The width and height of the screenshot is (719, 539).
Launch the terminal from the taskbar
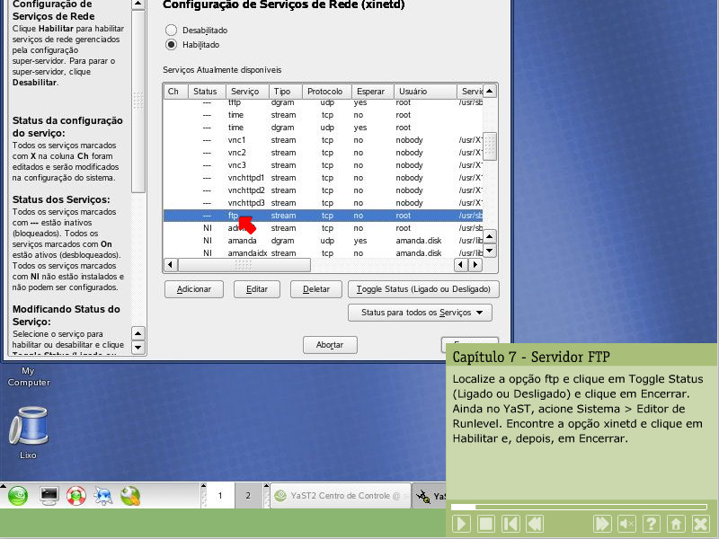[49, 495]
